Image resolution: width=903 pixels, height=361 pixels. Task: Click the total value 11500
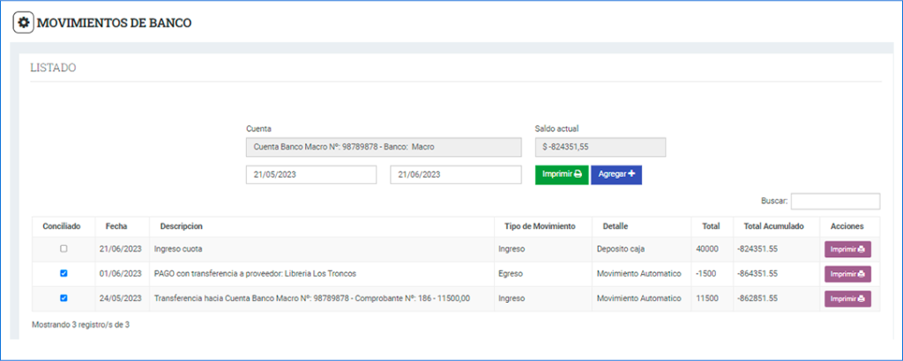[x=708, y=298]
